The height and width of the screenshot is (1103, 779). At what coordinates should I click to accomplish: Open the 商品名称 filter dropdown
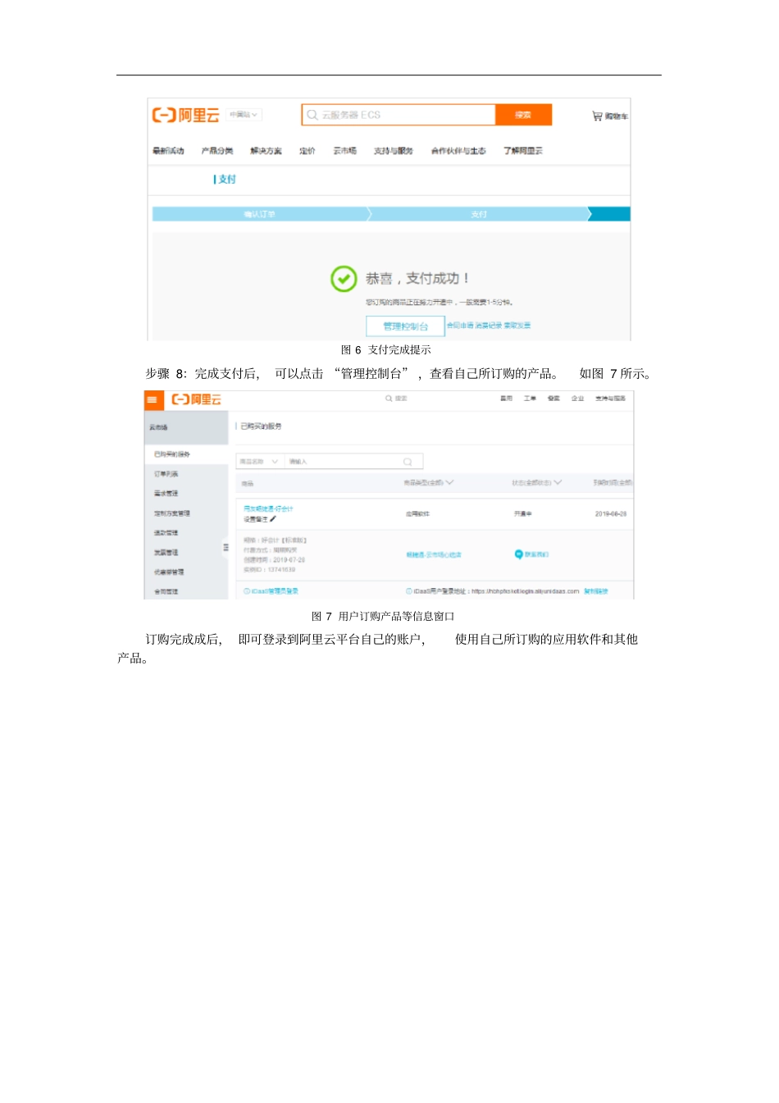[259, 462]
